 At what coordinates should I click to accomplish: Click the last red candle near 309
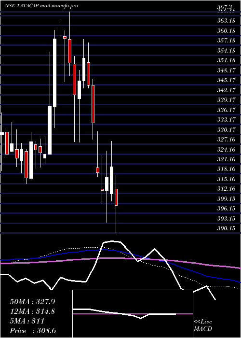116,197
